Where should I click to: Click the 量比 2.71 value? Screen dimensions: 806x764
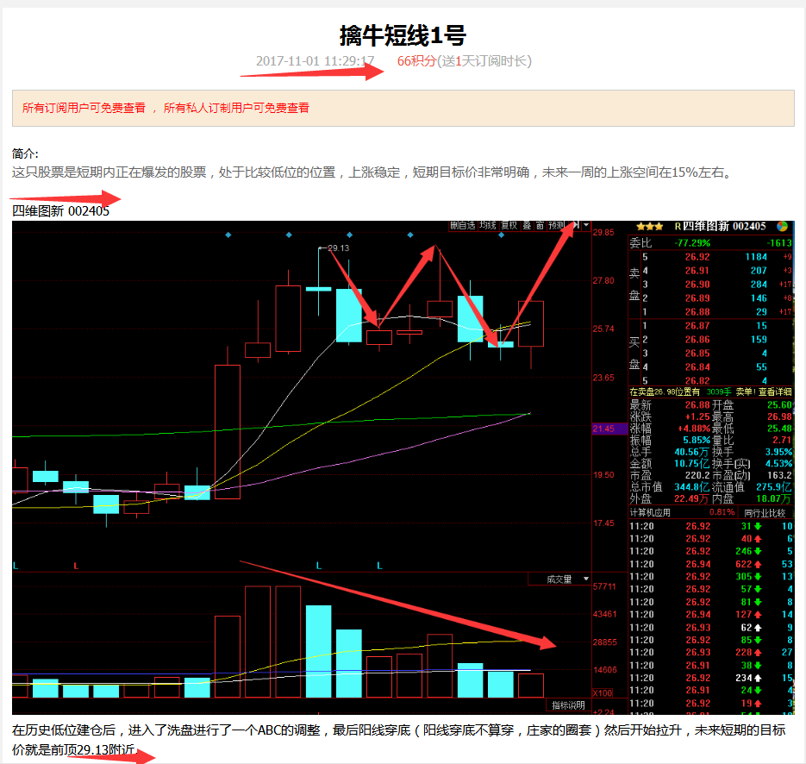(782, 440)
